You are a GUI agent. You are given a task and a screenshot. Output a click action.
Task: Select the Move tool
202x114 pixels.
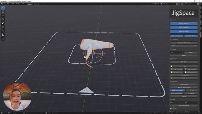[3, 16]
